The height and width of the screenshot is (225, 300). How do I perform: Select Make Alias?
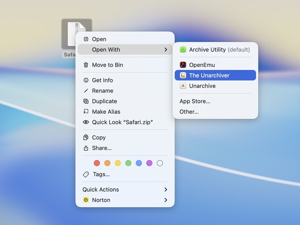(125, 112)
